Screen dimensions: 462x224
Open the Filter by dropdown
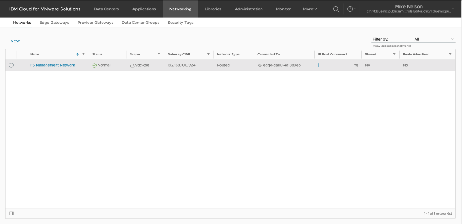[x=413, y=39]
